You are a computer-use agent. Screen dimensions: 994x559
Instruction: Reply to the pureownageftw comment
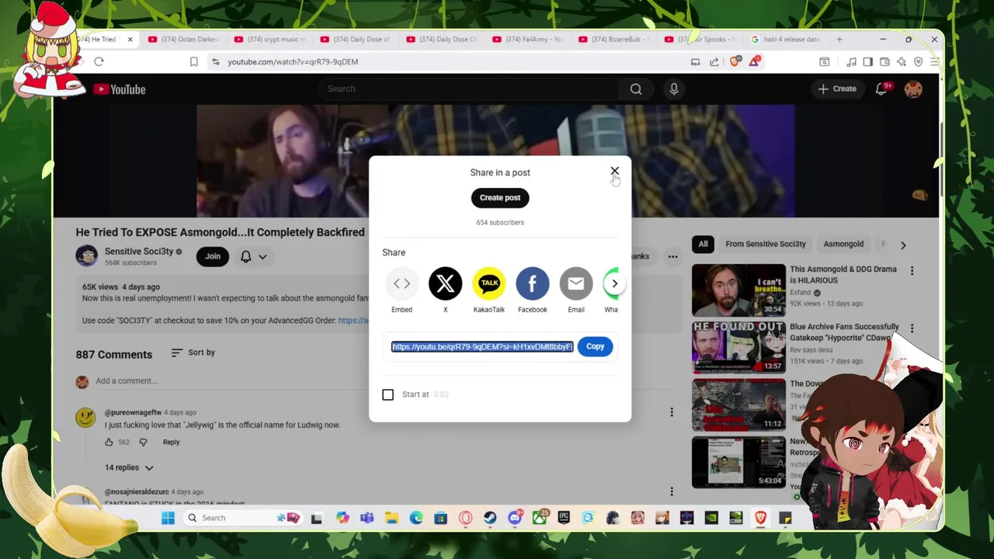(171, 442)
